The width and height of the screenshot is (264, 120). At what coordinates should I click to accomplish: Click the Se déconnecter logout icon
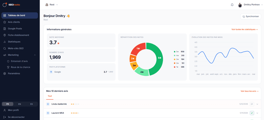pyautogui.click(x=4, y=117)
